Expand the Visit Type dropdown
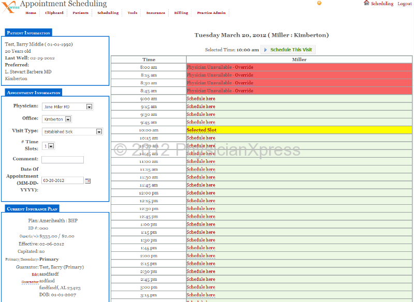Image resolution: width=414 pixels, height=302 pixels. coord(99,132)
